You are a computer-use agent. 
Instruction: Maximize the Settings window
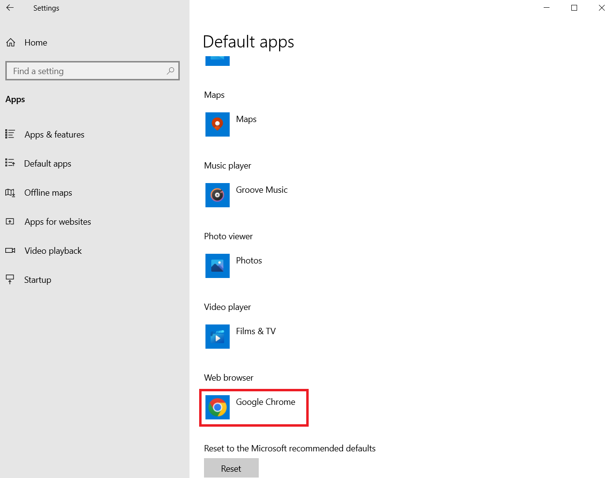tap(574, 8)
